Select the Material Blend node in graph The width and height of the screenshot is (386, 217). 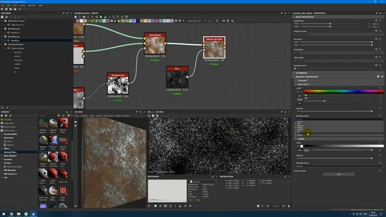click(155, 43)
